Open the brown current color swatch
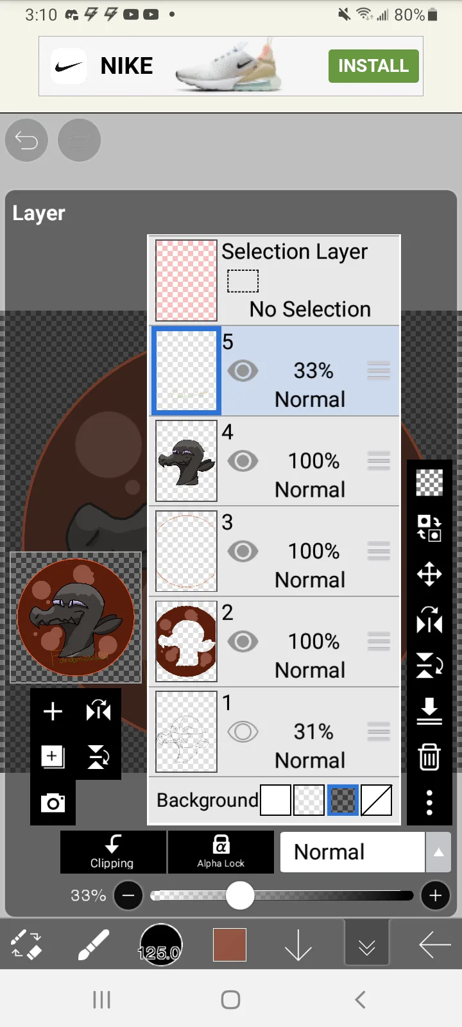The width and height of the screenshot is (462, 1027). click(x=230, y=945)
